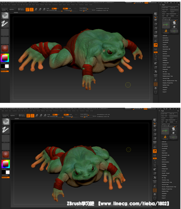Expand Masking section in top screenshot
Viewport: 181px width, 209px height.
point(165,58)
